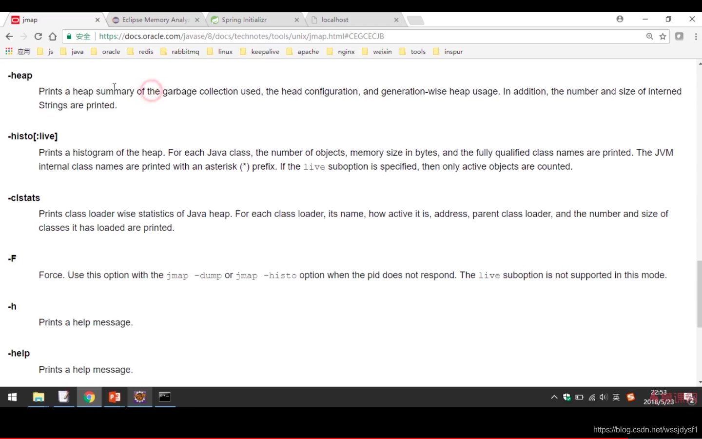702x439 pixels.
Task: Open the Chrome profile avatar icon
Action: (620, 19)
